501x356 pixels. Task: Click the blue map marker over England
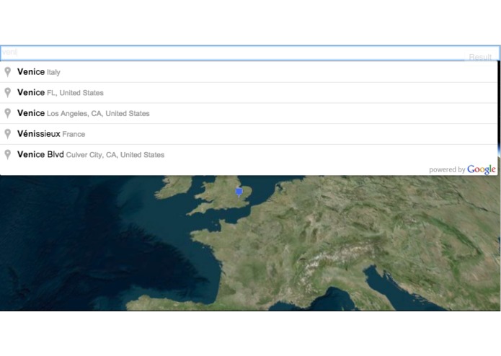click(x=239, y=192)
